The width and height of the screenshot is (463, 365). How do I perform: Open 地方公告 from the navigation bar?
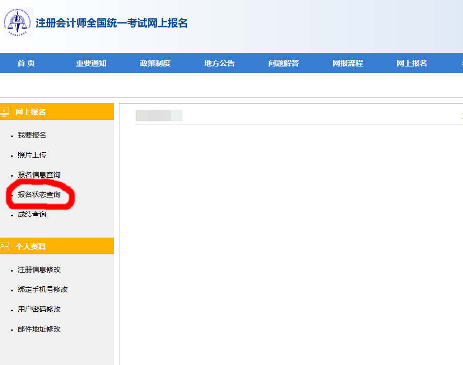coord(219,63)
